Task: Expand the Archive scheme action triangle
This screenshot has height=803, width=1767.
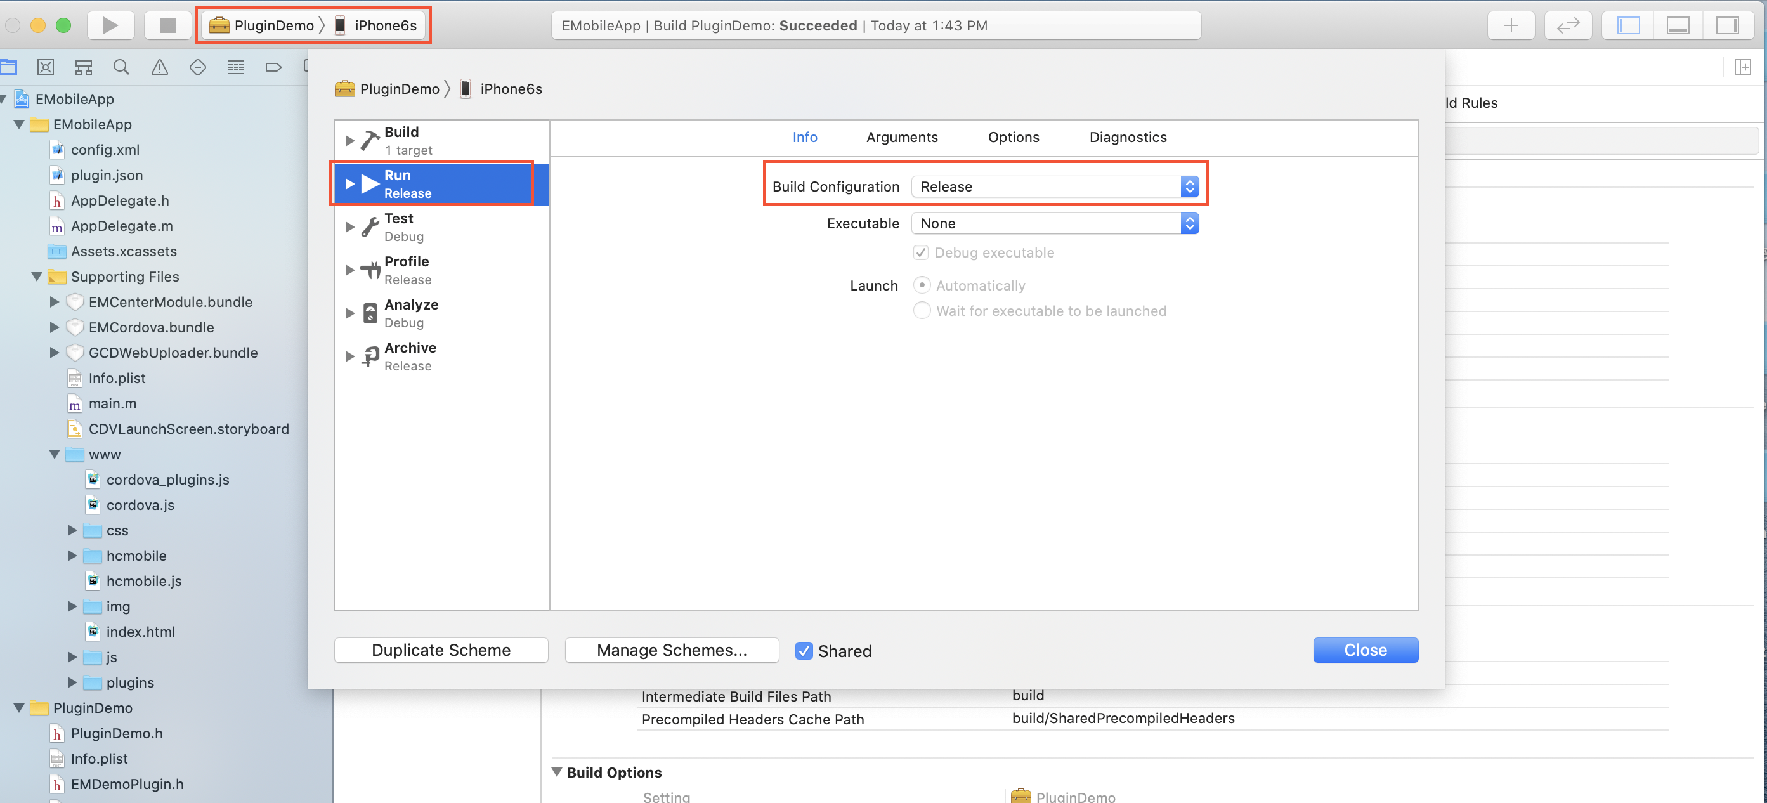Action: 350,356
